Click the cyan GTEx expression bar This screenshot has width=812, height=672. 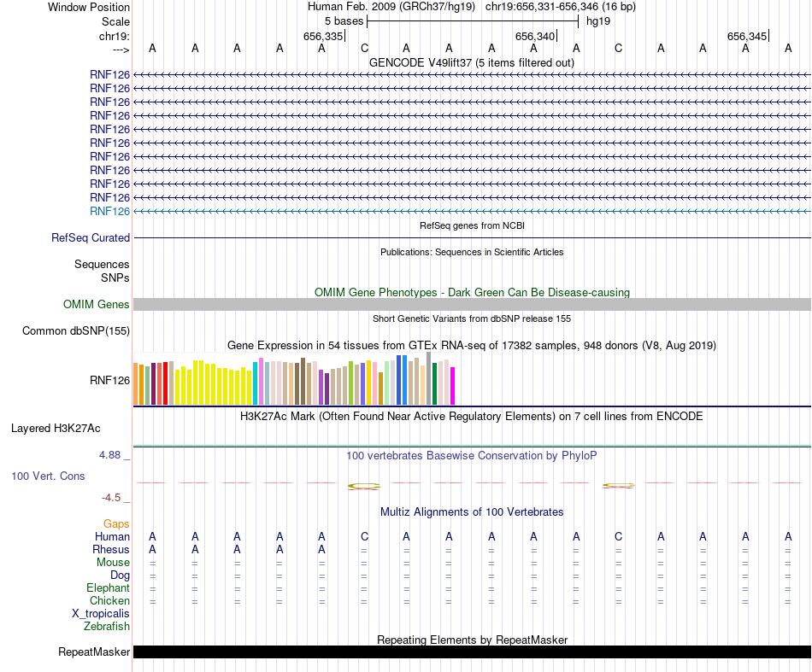256,383
